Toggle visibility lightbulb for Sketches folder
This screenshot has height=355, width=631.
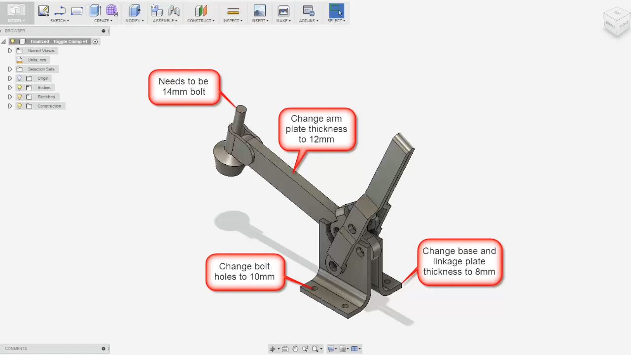point(20,97)
